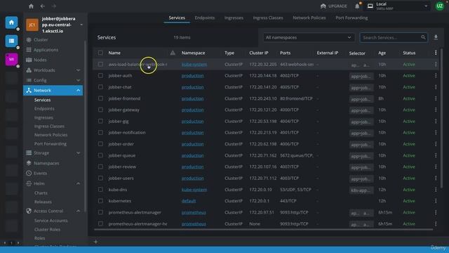Expand the Workloads section
The width and height of the screenshot is (449, 253).
53,70
